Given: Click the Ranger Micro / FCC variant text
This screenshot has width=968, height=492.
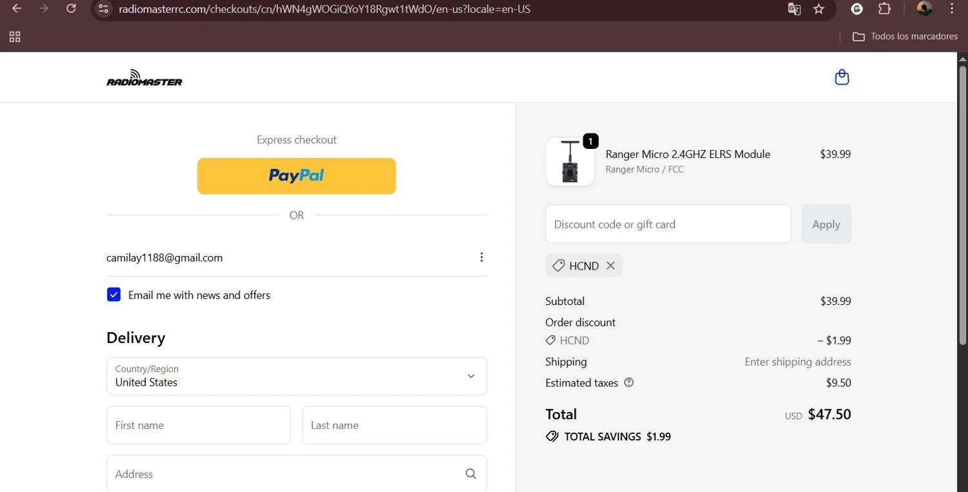Looking at the screenshot, I should (x=644, y=170).
